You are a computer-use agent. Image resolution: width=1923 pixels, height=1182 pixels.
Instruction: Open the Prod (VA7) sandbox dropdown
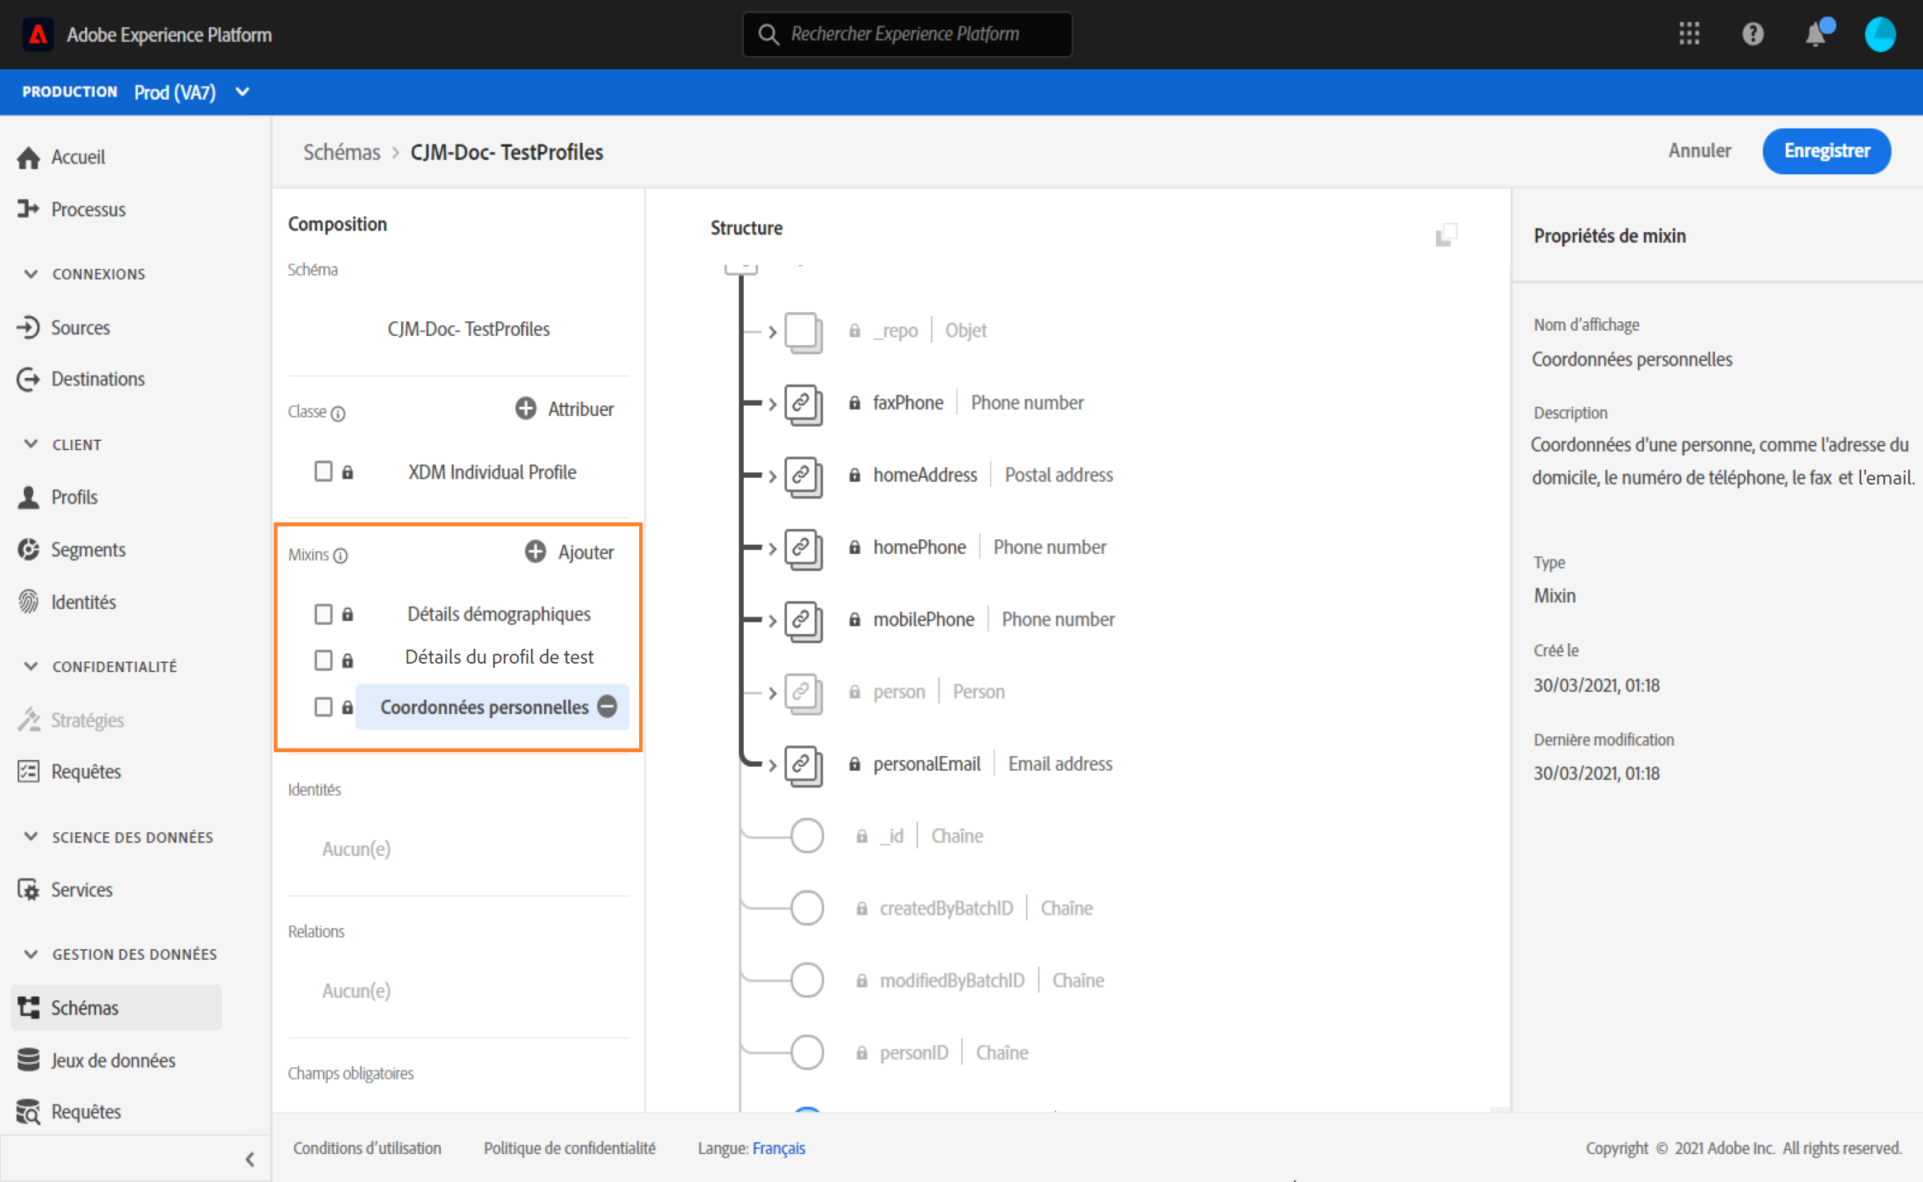[242, 92]
